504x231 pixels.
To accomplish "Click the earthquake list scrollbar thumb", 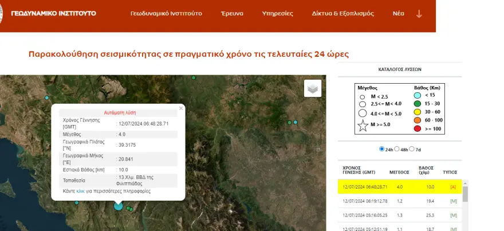I will (465, 194).
